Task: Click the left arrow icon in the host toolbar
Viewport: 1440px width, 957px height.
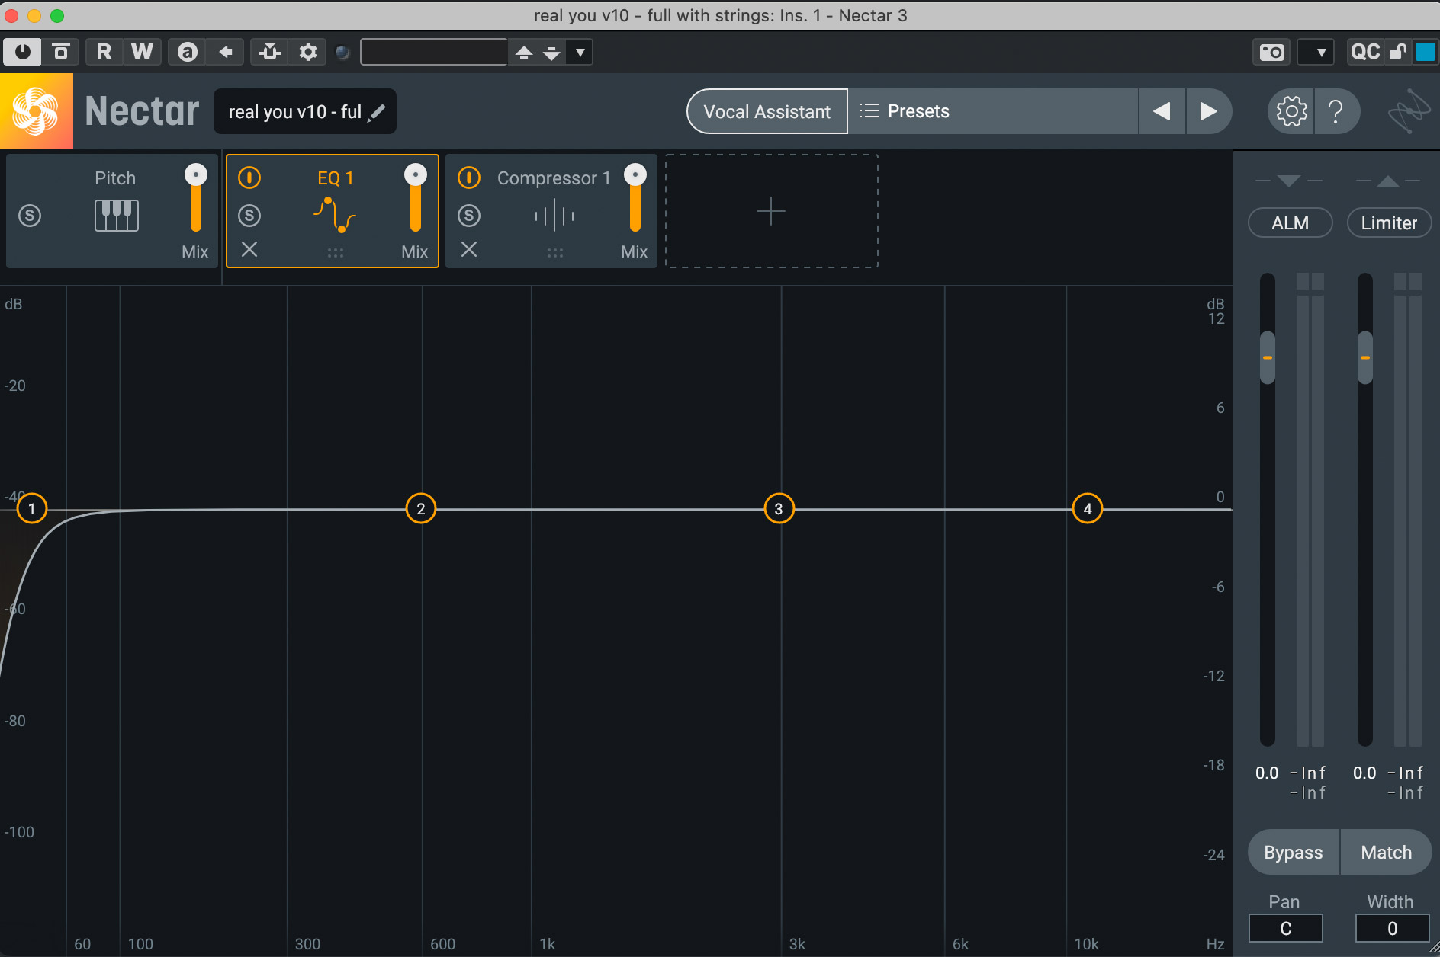Action: [226, 52]
